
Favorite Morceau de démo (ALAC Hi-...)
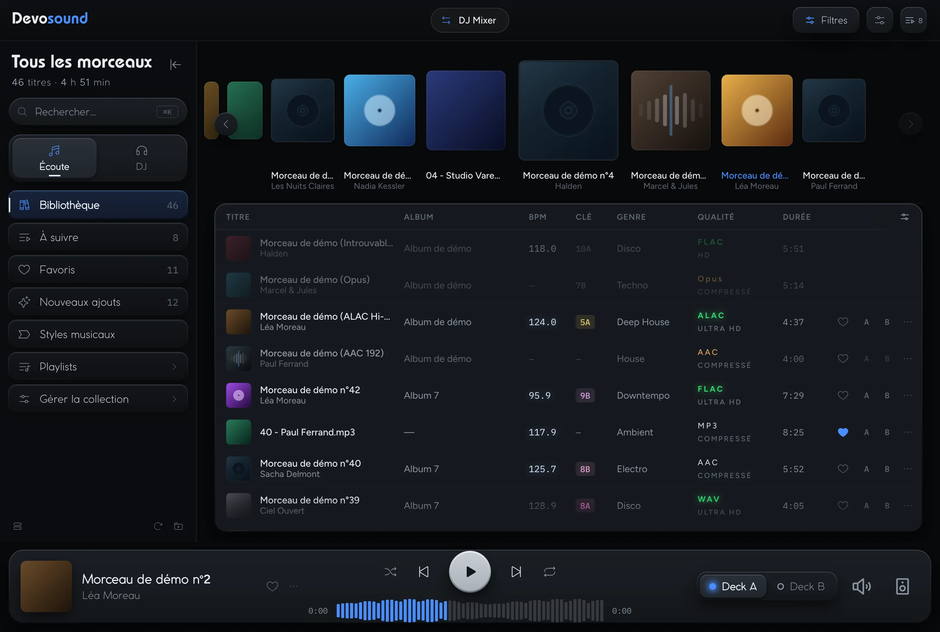843,322
